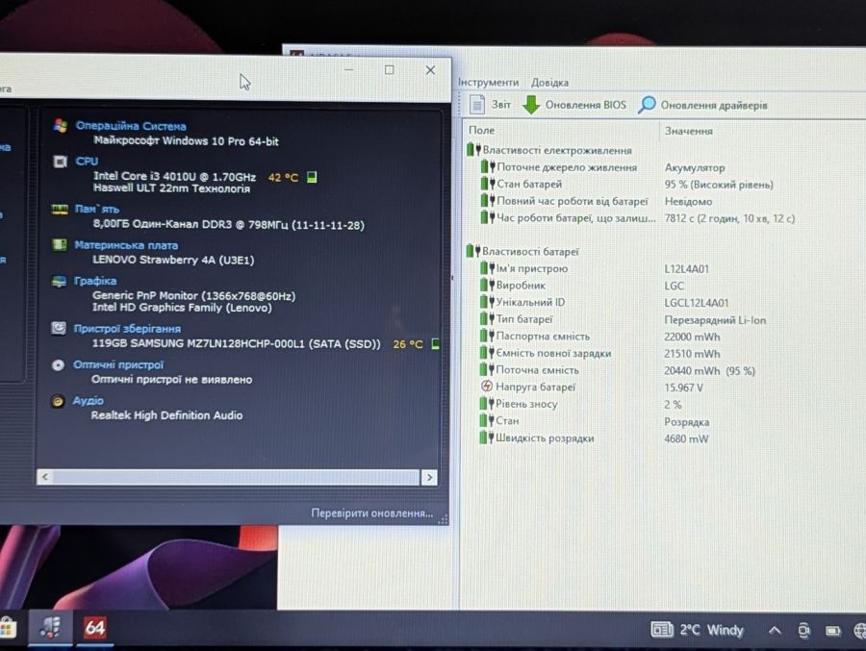This screenshot has height=651, width=866.
Task: Click the battery icon in the system tray
Action: pyautogui.click(x=833, y=631)
